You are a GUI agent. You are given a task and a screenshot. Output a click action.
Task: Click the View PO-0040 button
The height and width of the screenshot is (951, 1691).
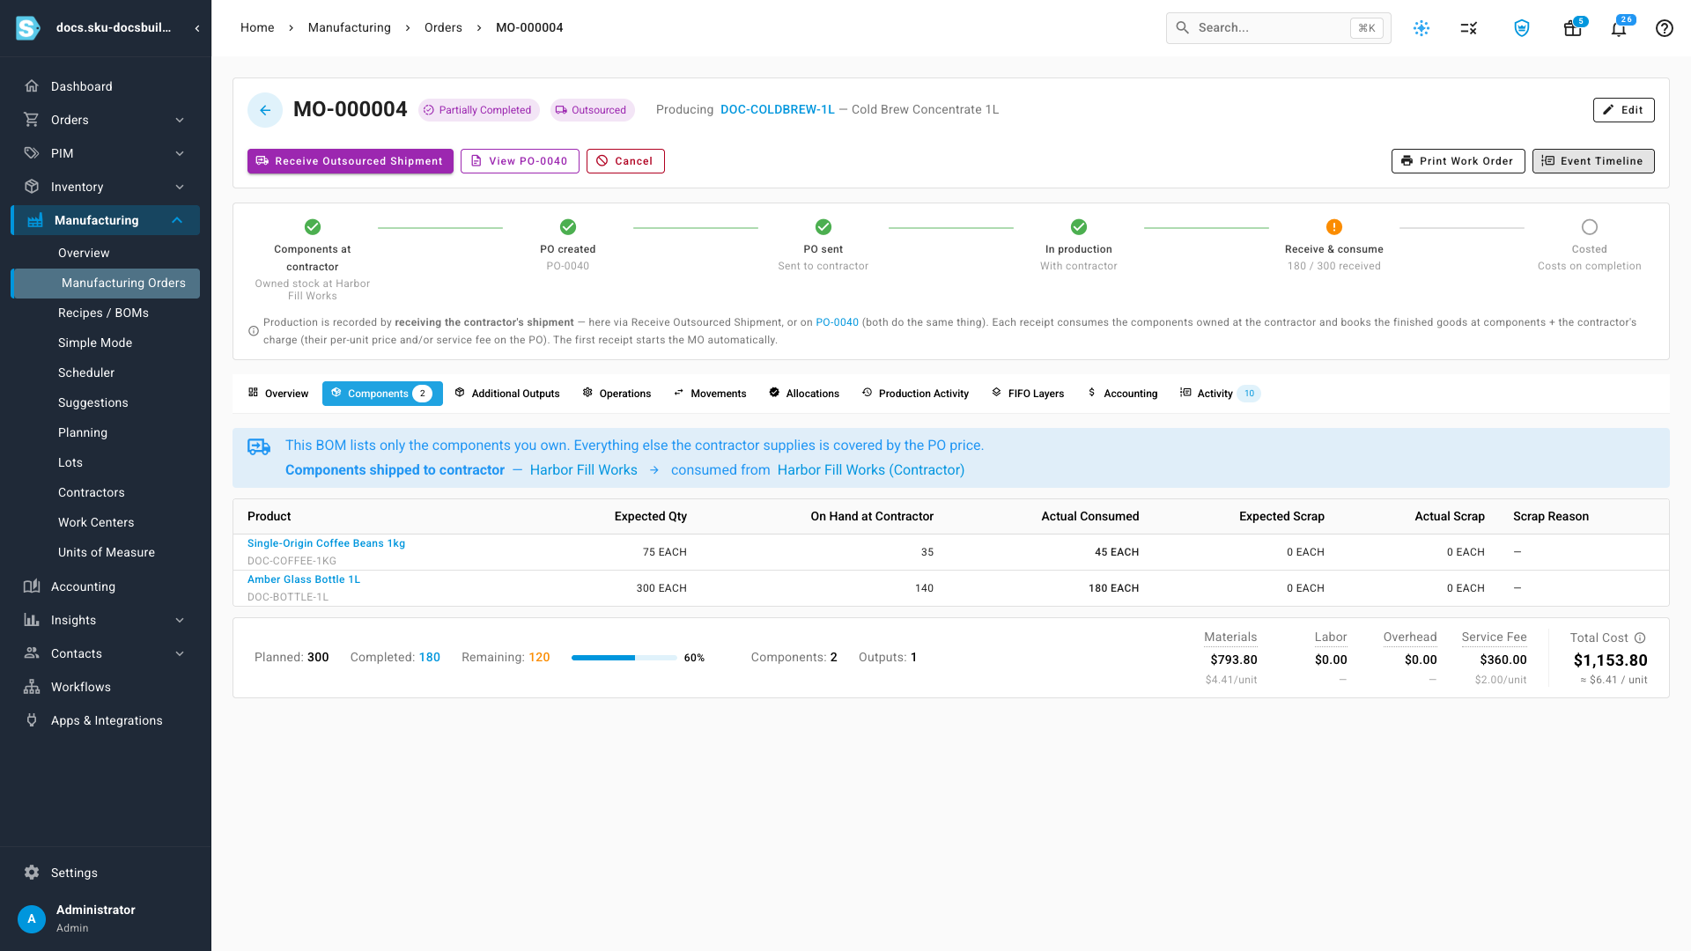[520, 161]
